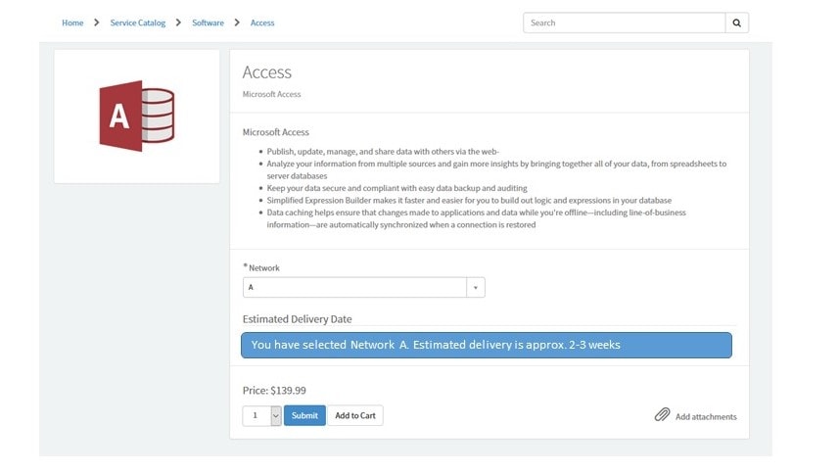Click the paperclip attachment icon
The height and width of the screenshot is (473, 839).
click(x=662, y=414)
